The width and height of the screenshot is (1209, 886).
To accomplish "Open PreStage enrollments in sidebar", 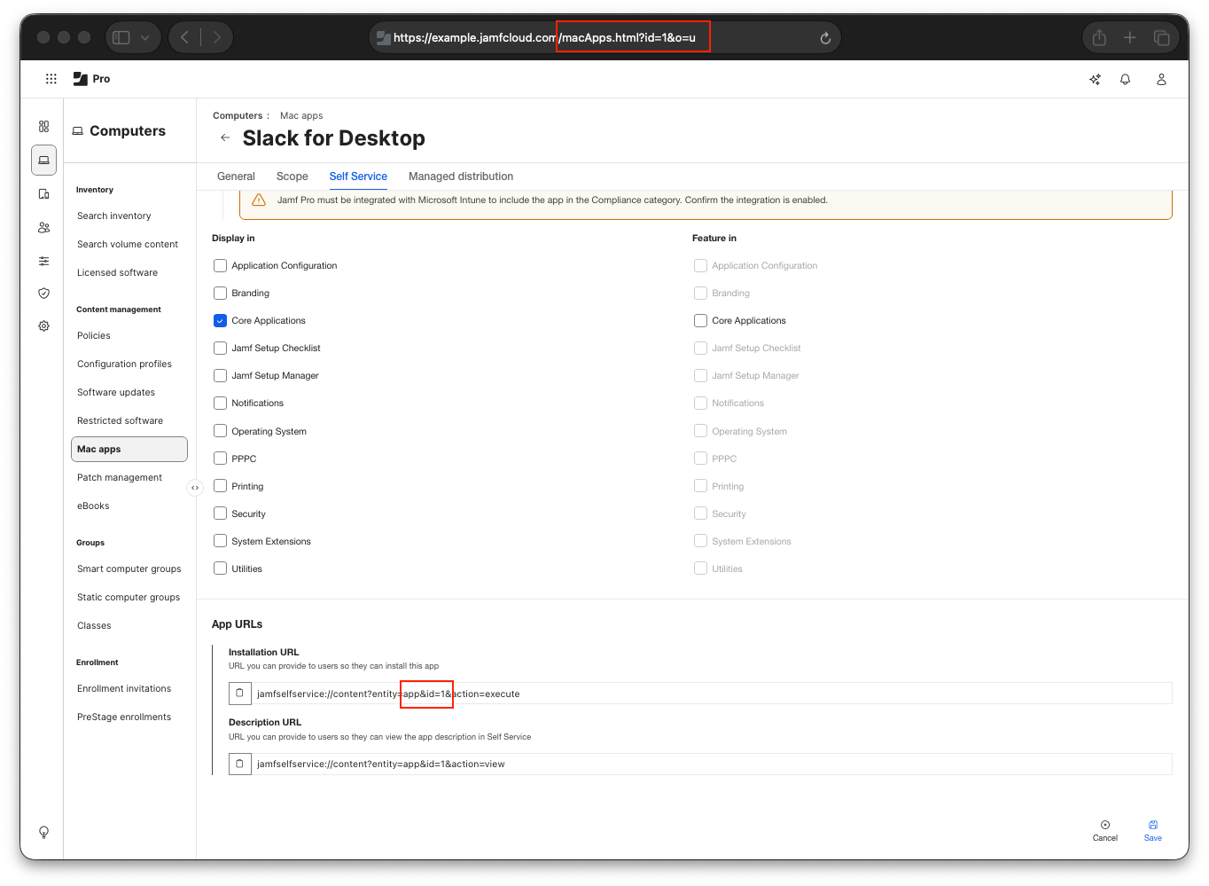I will point(124,717).
